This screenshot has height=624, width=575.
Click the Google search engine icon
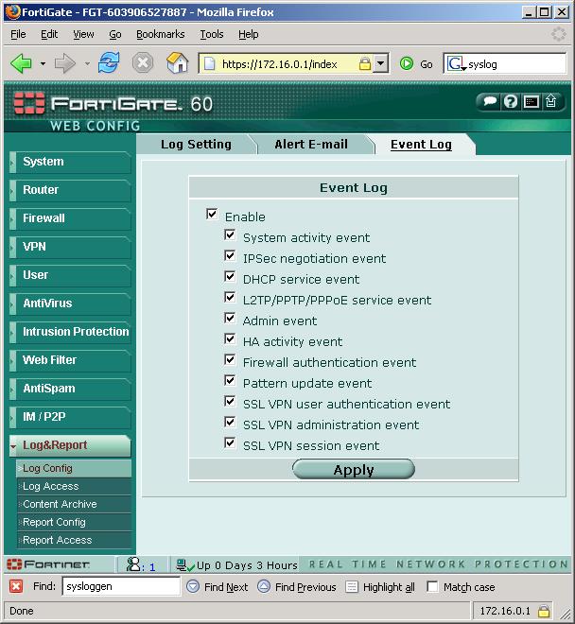(x=456, y=63)
